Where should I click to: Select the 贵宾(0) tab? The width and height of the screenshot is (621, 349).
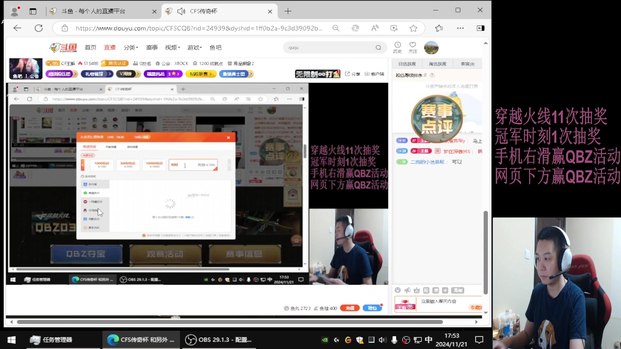click(467, 64)
